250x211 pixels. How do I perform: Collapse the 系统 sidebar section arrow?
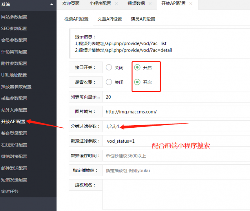(51, 5)
